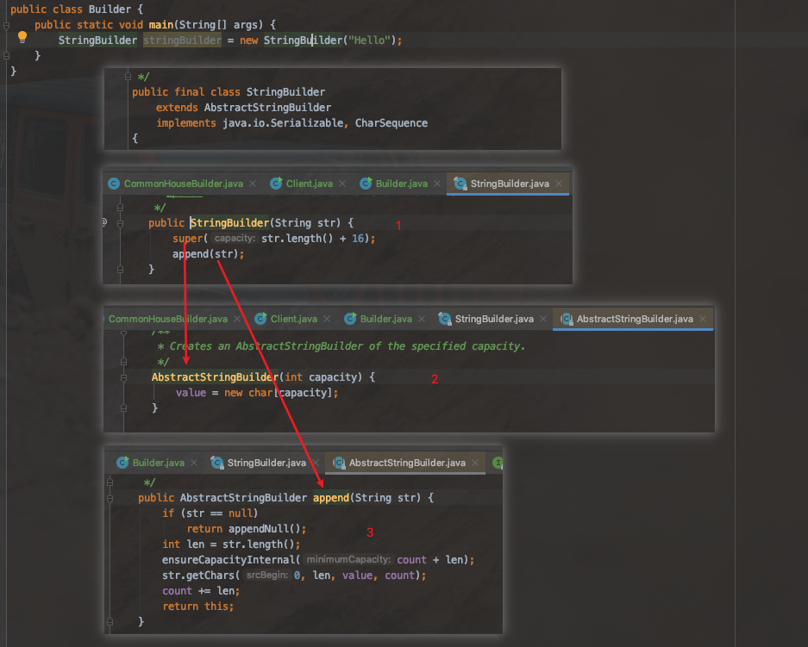Click the 'minimumCapacity:' inlay hint

click(x=348, y=559)
